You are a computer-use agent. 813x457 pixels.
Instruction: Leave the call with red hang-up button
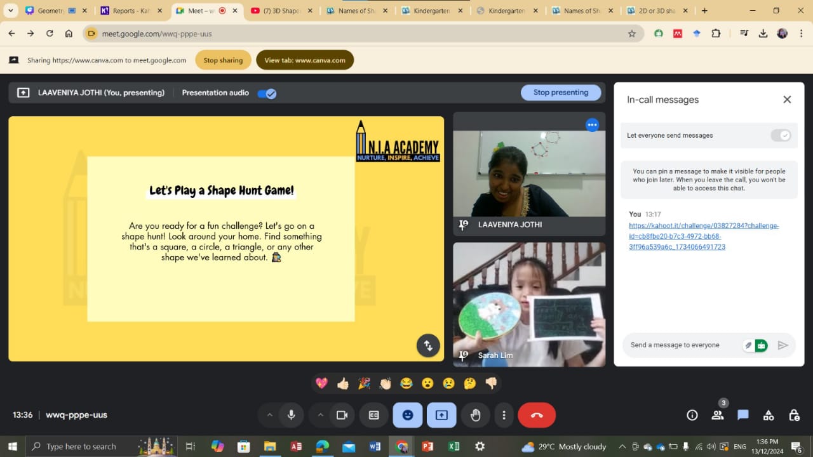(537, 415)
